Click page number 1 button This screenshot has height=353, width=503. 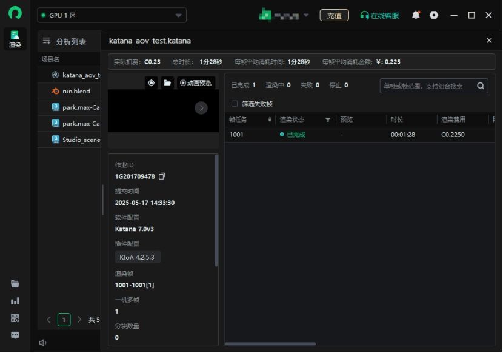[64, 320]
